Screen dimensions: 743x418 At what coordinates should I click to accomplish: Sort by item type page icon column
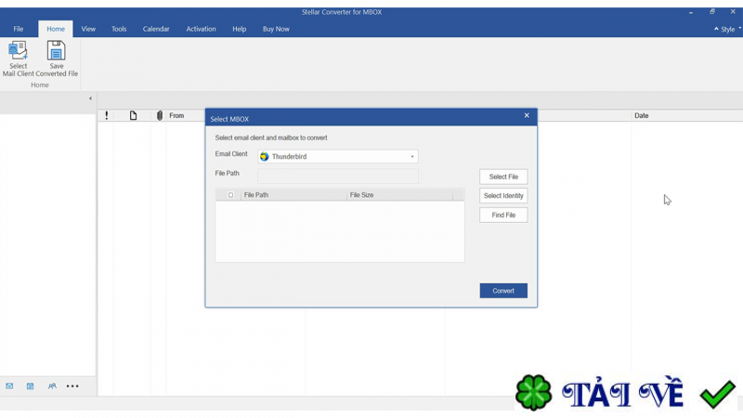click(x=133, y=115)
